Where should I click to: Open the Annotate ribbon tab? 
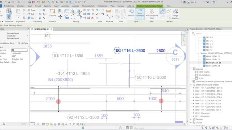coord(65,6)
